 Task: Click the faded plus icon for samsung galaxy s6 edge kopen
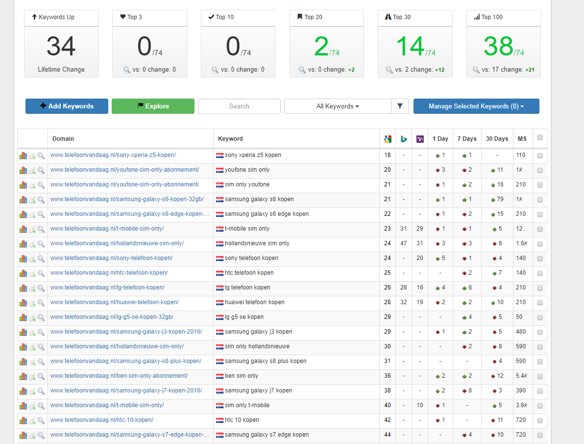point(32,214)
